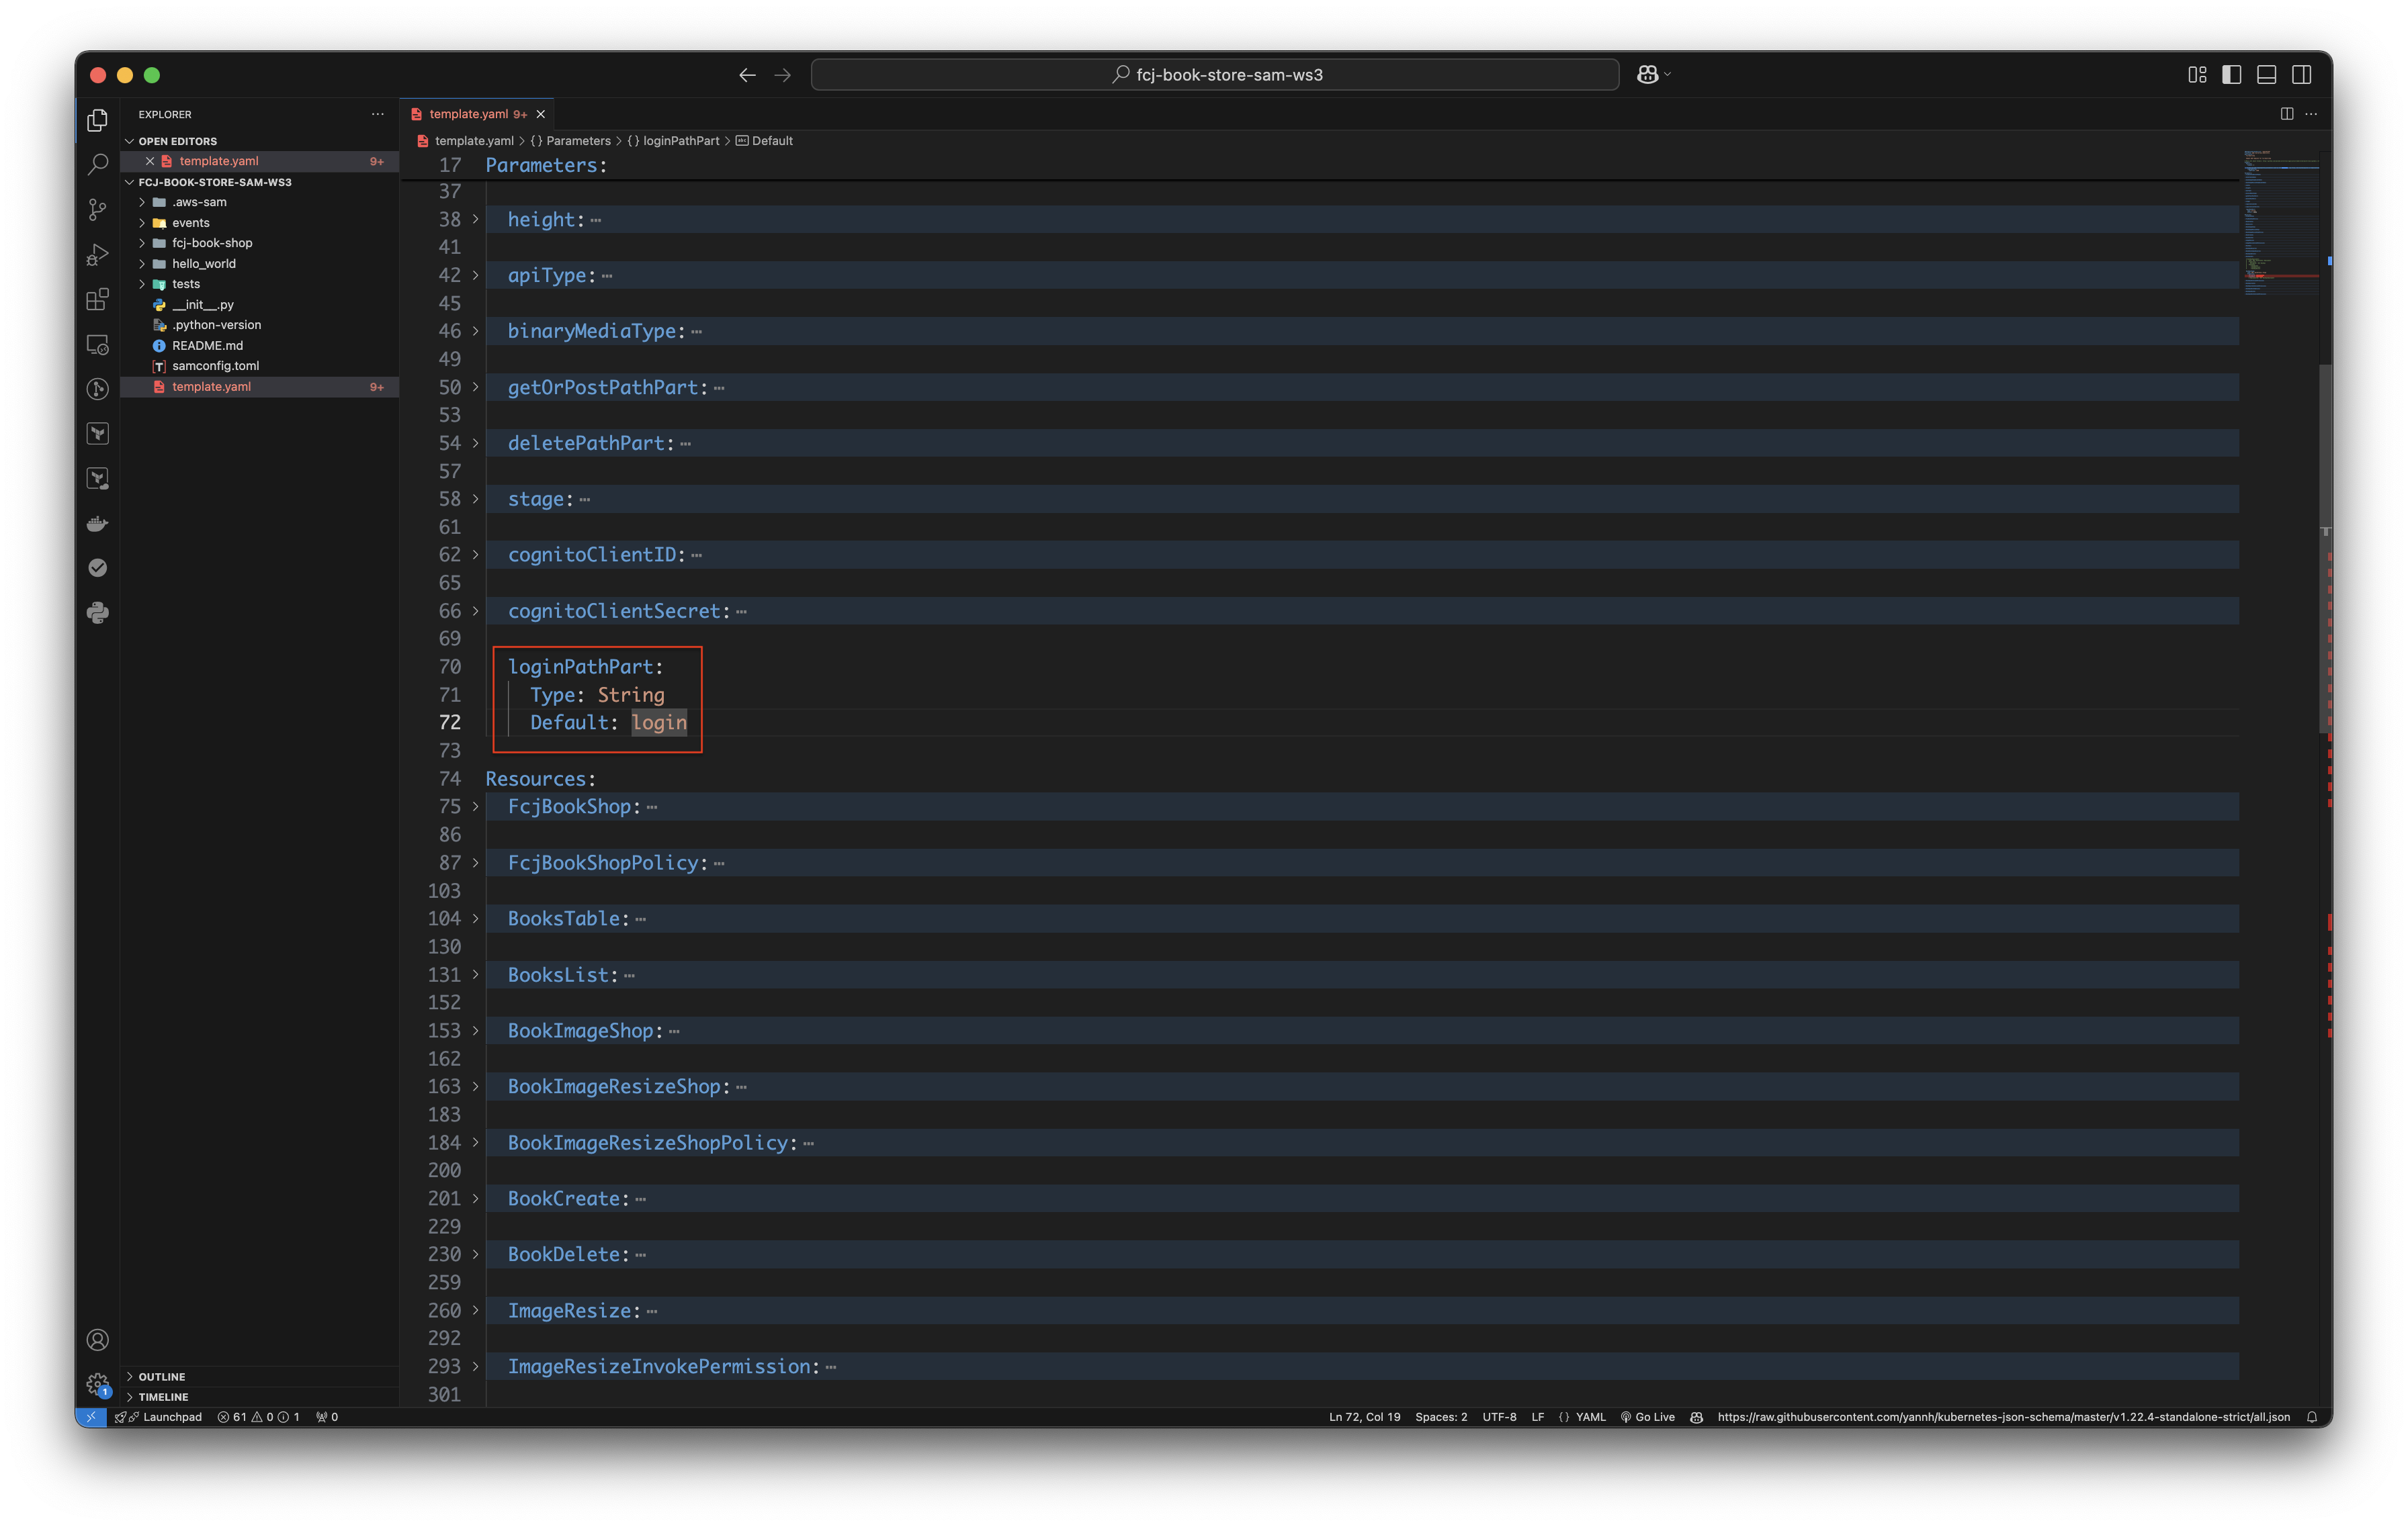The image size is (2408, 1527).
Task: Split the editor right icon
Action: pyautogui.click(x=2286, y=114)
